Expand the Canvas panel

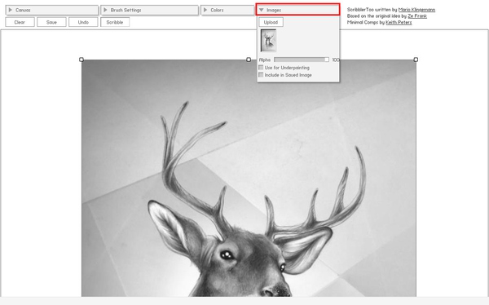pyautogui.click(x=52, y=10)
